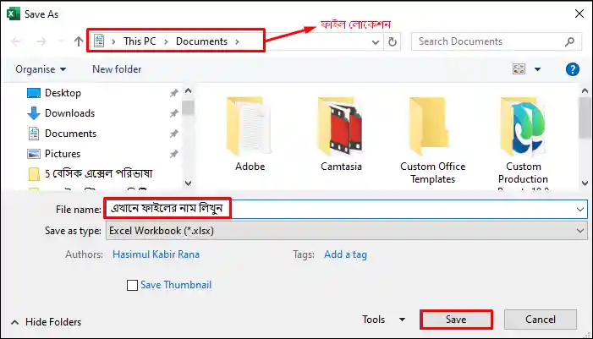
Task: Click Add a tag
Action: point(345,254)
